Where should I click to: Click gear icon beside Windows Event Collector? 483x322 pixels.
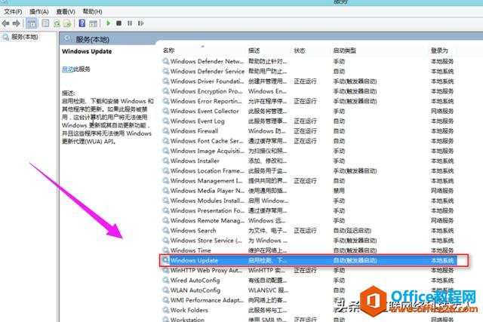(166, 111)
